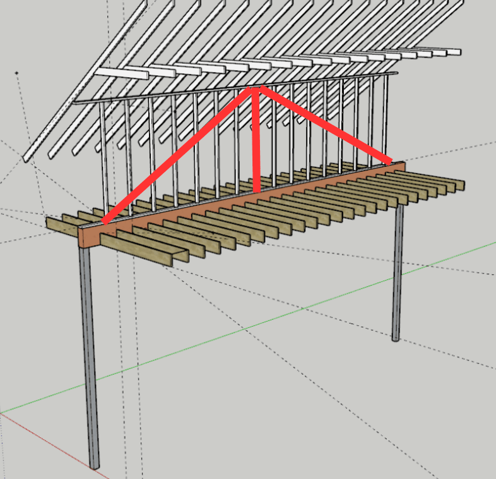Select the leftmost white blocking piece
The height and width of the screenshot is (479, 496).
pos(122,73)
